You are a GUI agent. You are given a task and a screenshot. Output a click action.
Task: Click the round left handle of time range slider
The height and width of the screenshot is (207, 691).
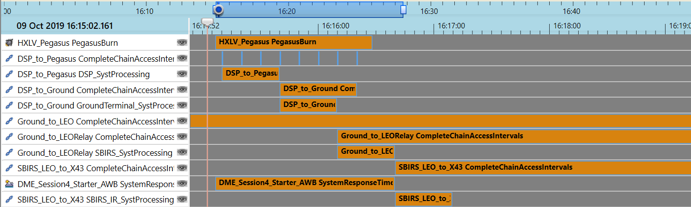[218, 10]
